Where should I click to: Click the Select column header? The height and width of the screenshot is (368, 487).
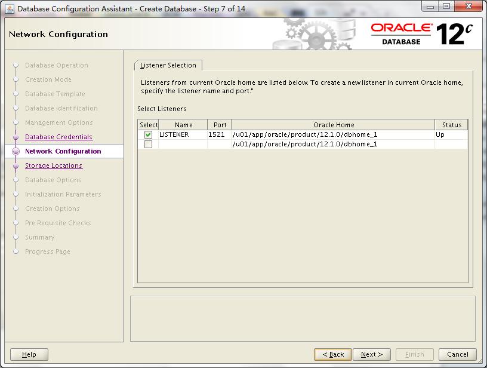pyautogui.click(x=149, y=125)
